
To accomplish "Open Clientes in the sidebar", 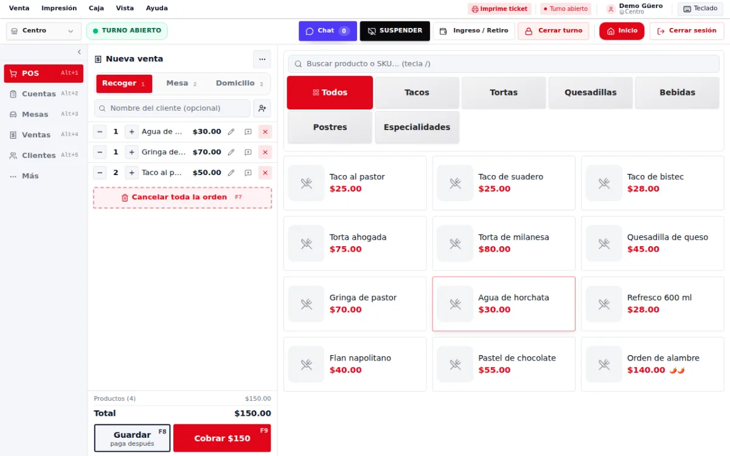I will [x=44, y=156].
